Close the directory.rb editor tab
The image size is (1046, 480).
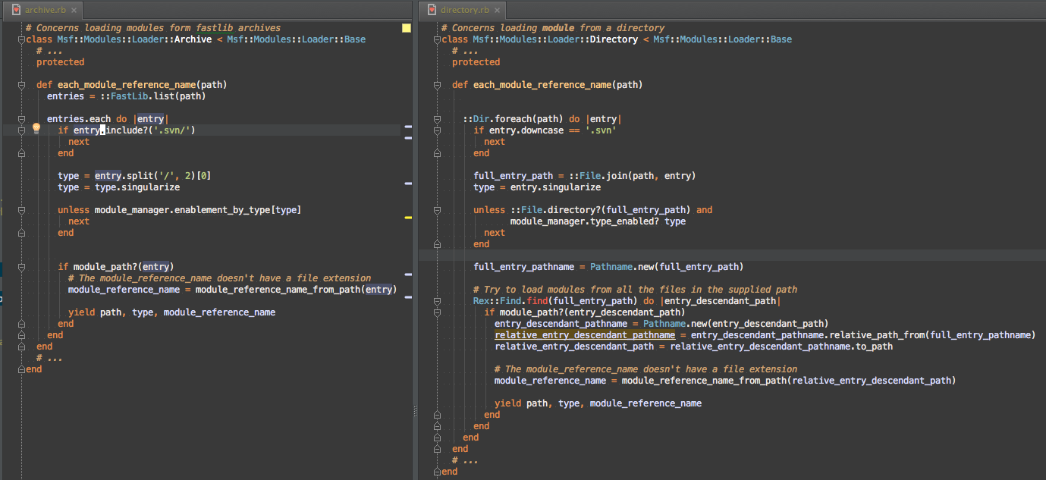(497, 10)
